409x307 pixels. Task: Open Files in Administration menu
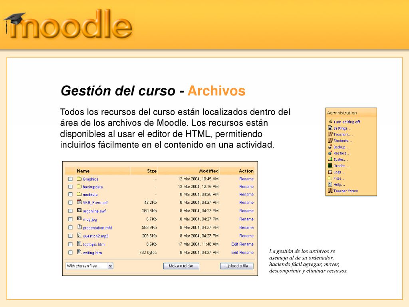pyautogui.click(x=340, y=178)
